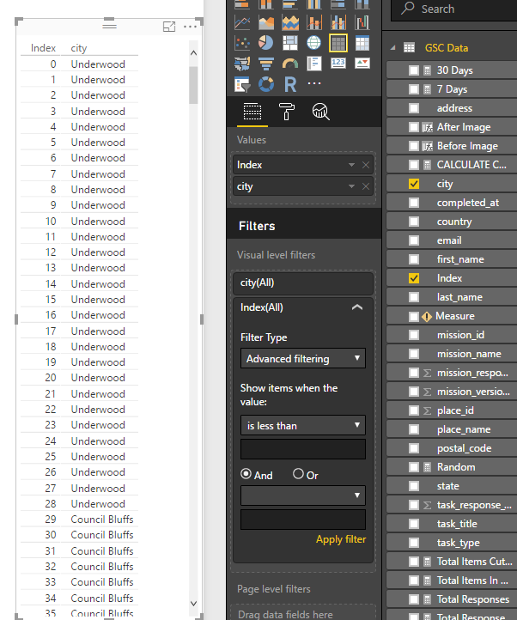
Task: Open the Filter Type Advanced filtering dropdown
Action: 303,358
